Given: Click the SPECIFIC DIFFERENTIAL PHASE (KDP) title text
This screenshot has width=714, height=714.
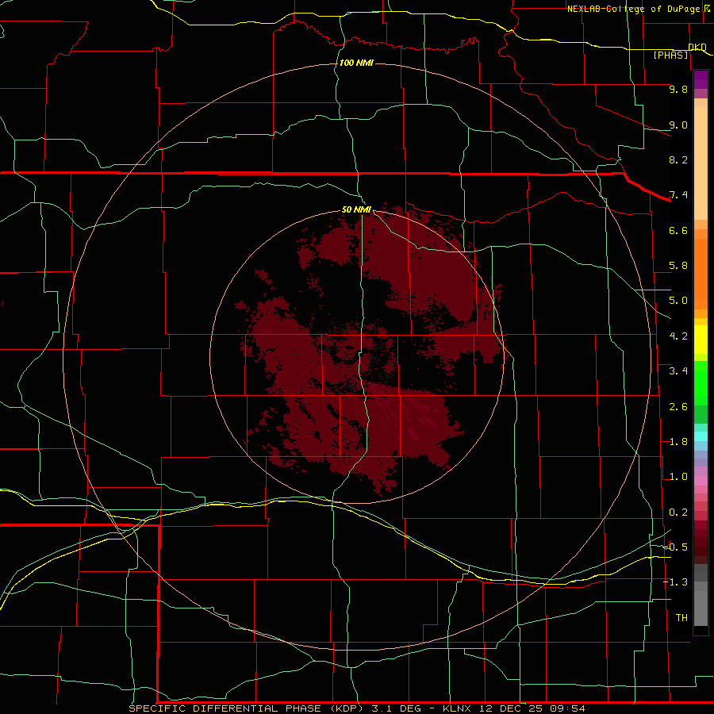Looking at the screenshot, I should pyautogui.click(x=247, y=708).
